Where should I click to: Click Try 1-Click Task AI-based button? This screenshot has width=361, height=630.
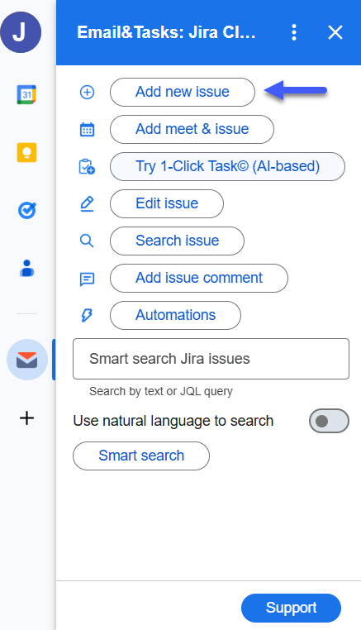point(227,166)
